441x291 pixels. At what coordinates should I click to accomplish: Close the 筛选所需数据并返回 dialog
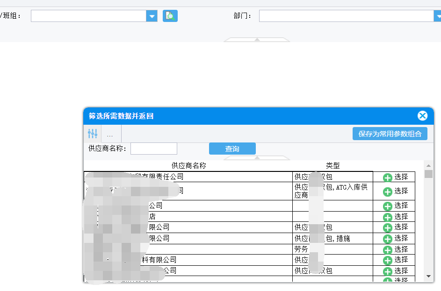pyautogui.click(x=422, y=116)
